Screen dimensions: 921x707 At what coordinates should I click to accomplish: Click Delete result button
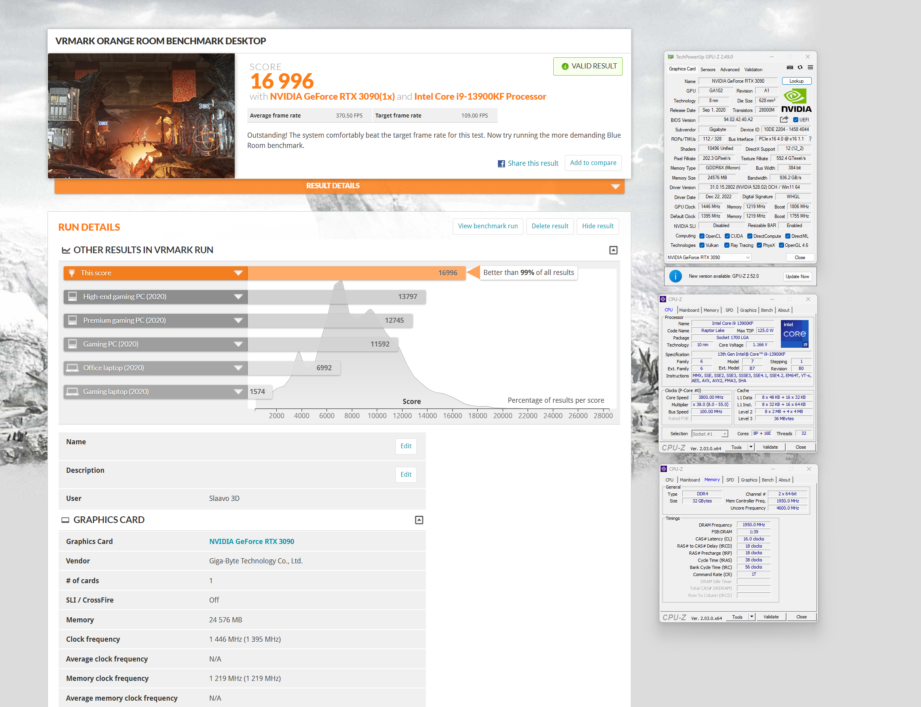550,226
